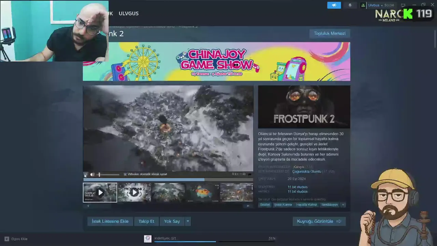Viewport: 437px width, 246px height.
Task: Play the Gameplay Trailer thumbnail
Action: coord(100,193)
